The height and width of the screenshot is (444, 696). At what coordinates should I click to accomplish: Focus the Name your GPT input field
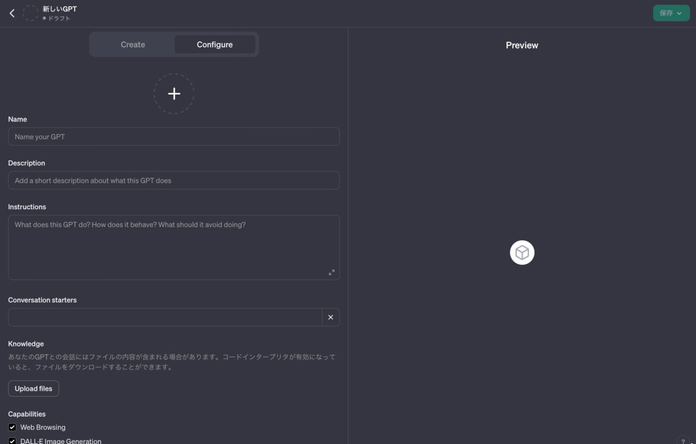pos(174,136)
